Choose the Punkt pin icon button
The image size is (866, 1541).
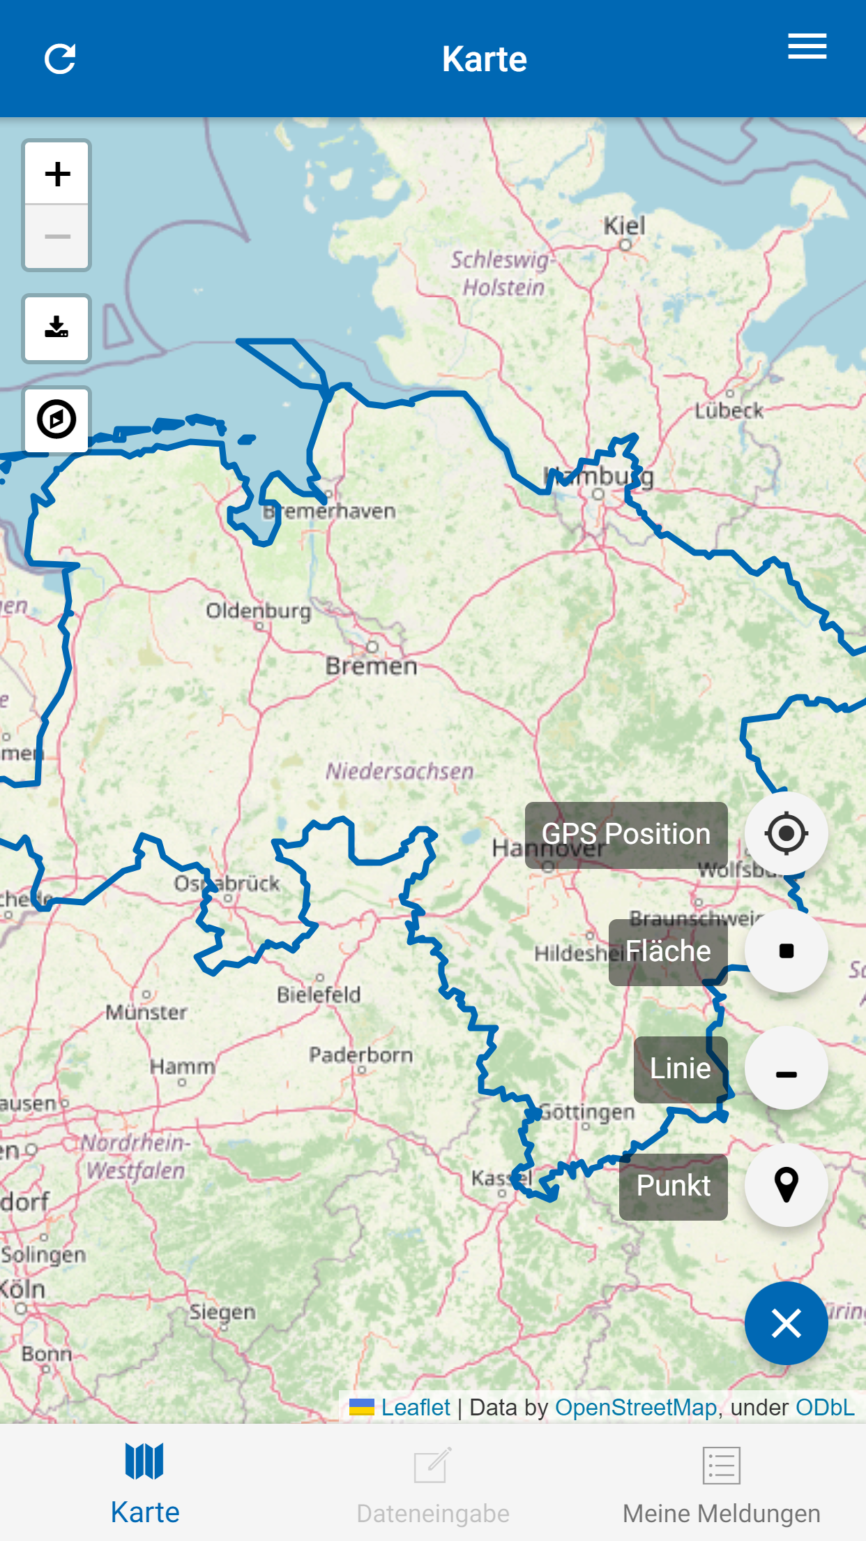coord(786,1185)
